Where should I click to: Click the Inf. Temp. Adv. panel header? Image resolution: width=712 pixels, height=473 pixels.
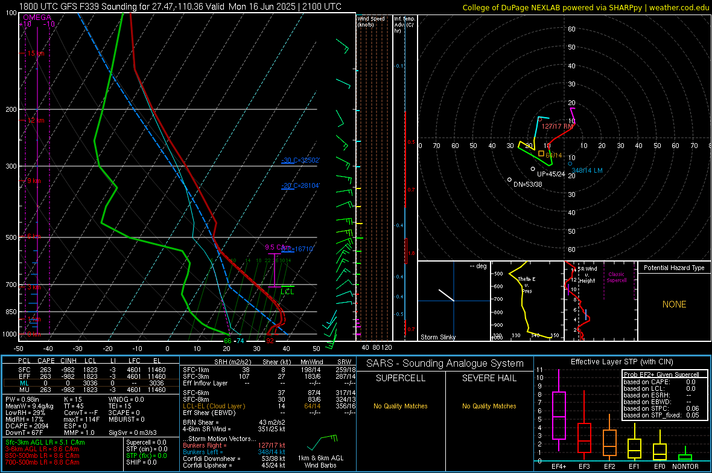pyautogui.click(x=404, y=25)
